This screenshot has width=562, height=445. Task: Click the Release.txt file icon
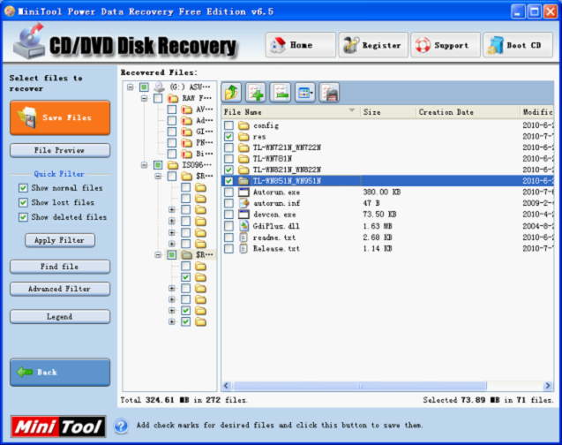244,248
